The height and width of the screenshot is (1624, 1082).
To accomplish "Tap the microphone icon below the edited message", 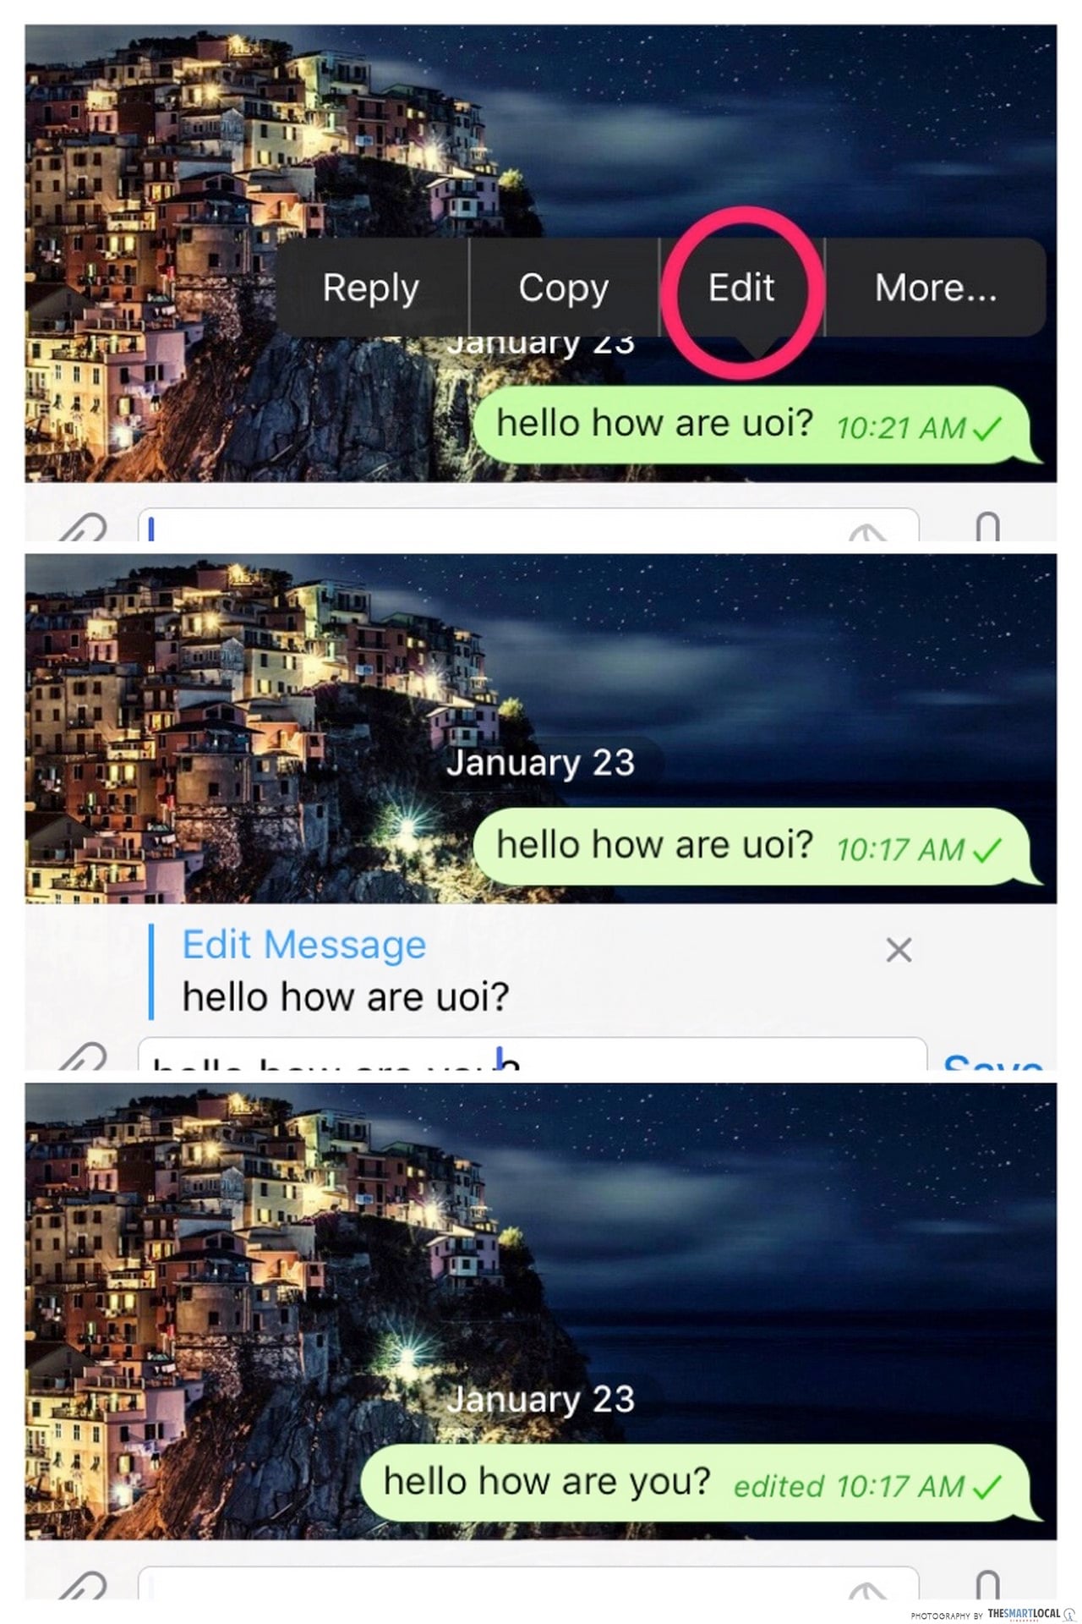I will coord(987,1585).
